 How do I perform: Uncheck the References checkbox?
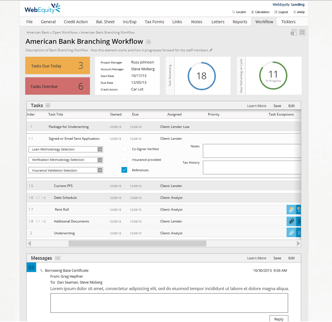tap(124, 170)
